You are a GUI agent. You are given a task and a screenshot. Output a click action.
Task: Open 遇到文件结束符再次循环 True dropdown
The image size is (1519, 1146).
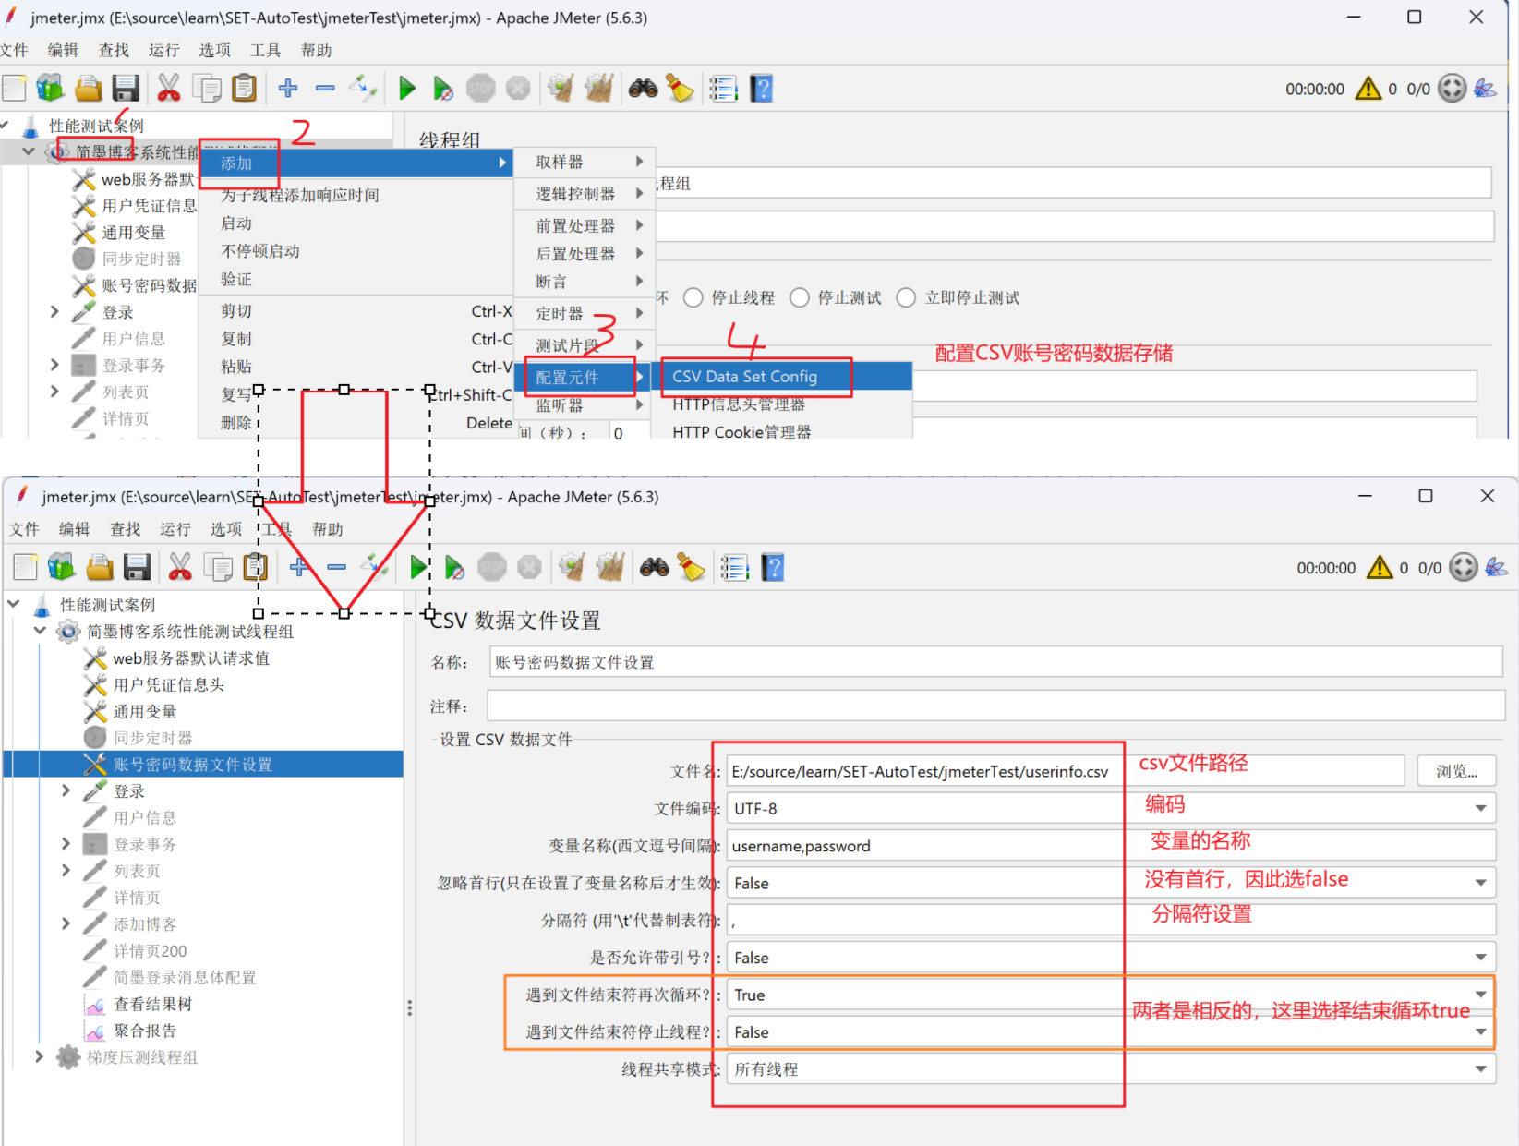click(1481, 995)
